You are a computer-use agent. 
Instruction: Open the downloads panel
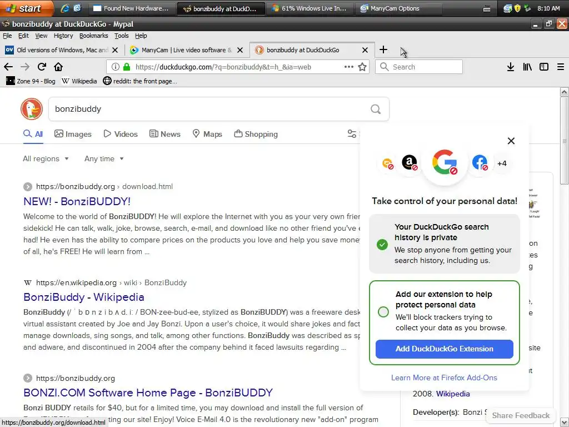point(510,67)
